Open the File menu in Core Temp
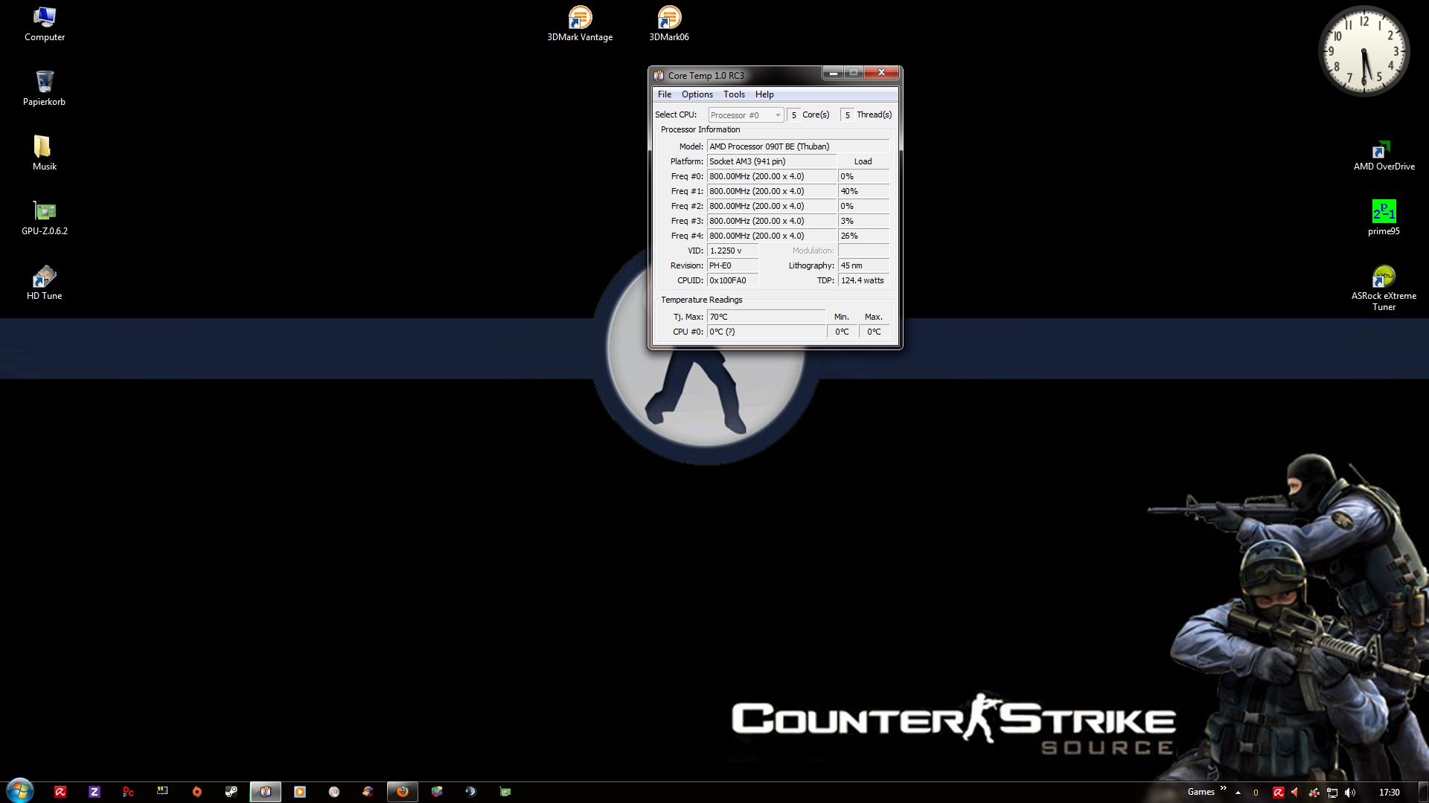The width and height of the screenshot is (1429, 803). click(665, 94)
